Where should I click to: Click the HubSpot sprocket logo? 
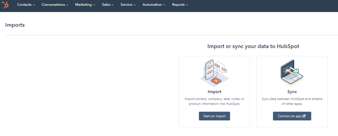pyautogui.click(x=5, y=4)
